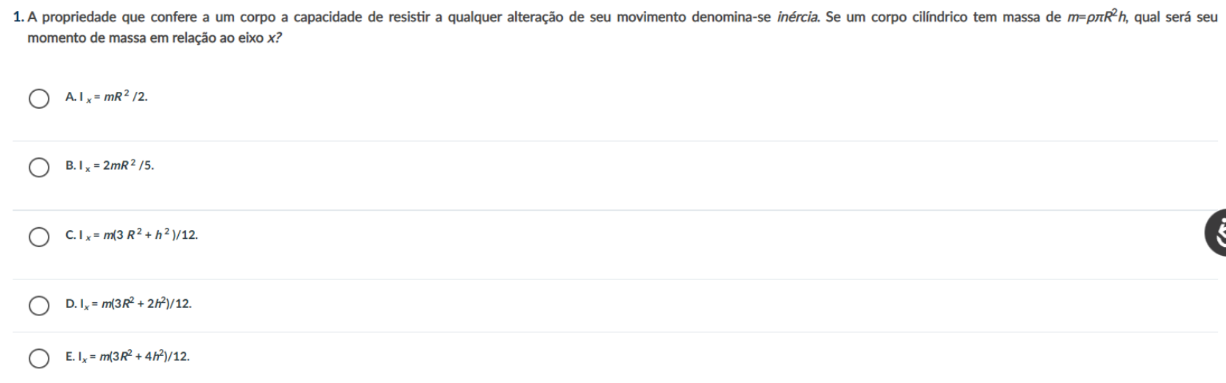
Task: Click answer text Ix = 2mR²/5
Action: pos(115,166)
